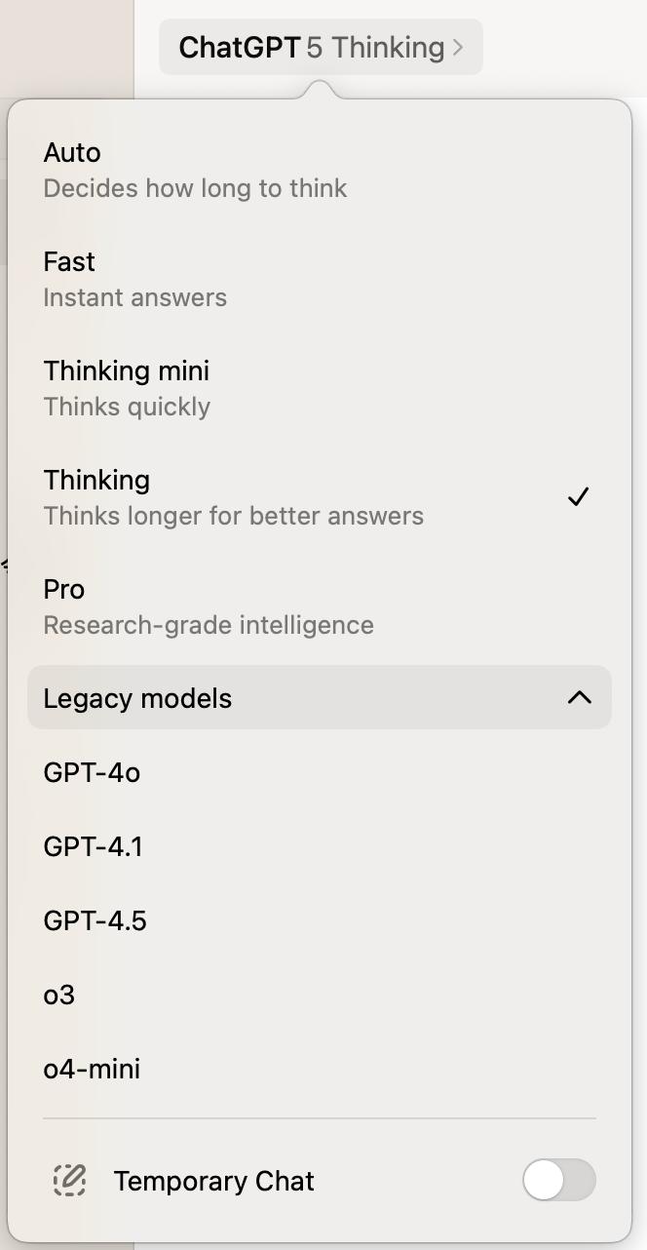The height and width of the screenshot is (1250, 647).
Task: Select o4-mini legacy model
Action: click(92, 1070)
